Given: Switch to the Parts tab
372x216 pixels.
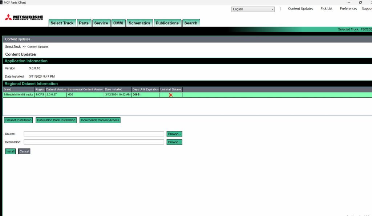Looking at the screenshot, I should 84,23.
